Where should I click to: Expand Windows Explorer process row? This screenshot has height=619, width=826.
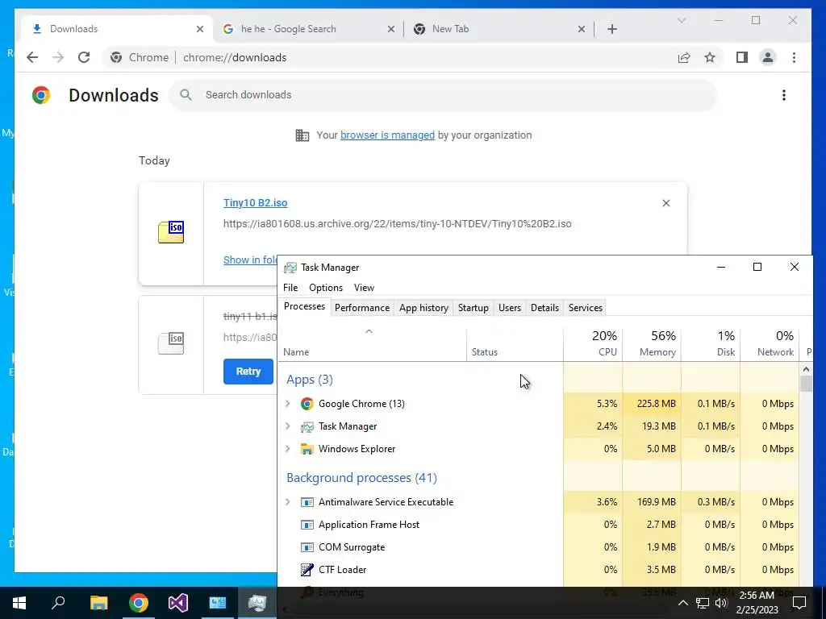point(288,449)
